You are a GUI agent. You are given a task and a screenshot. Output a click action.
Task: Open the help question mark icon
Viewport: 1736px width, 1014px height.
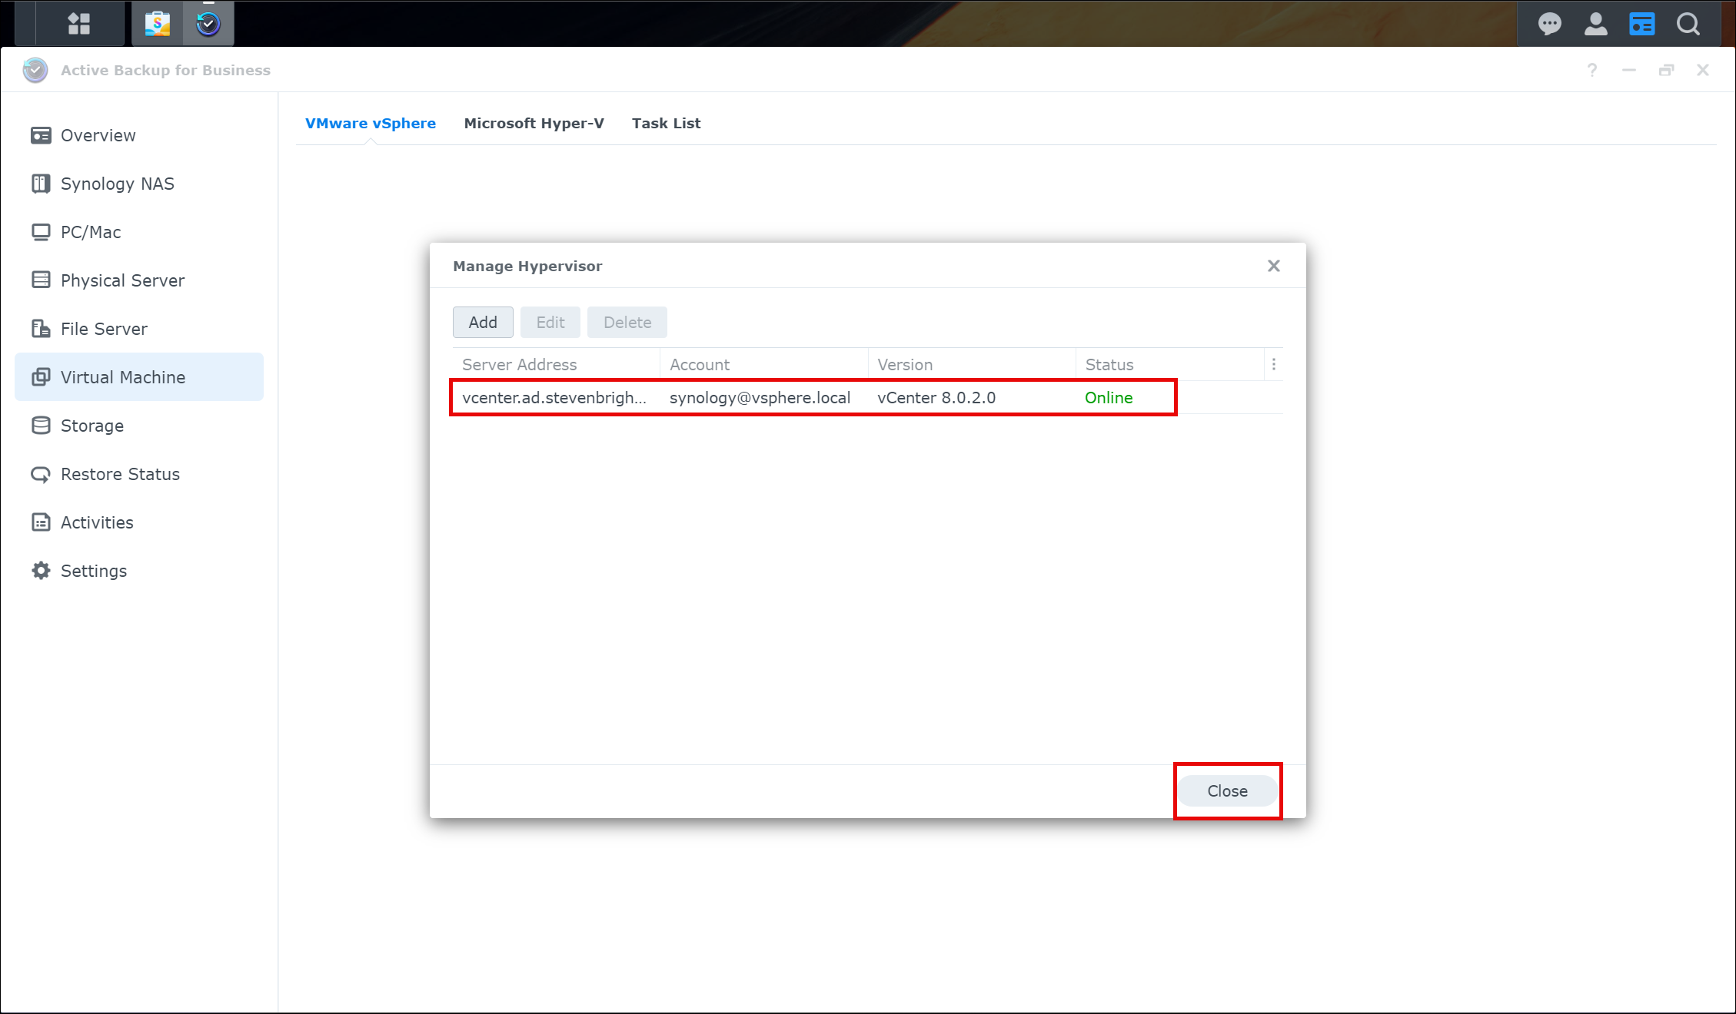(x=1592, y=70)
